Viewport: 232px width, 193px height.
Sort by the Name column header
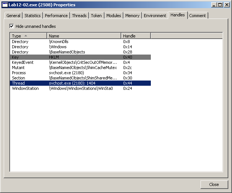point(84,36)
